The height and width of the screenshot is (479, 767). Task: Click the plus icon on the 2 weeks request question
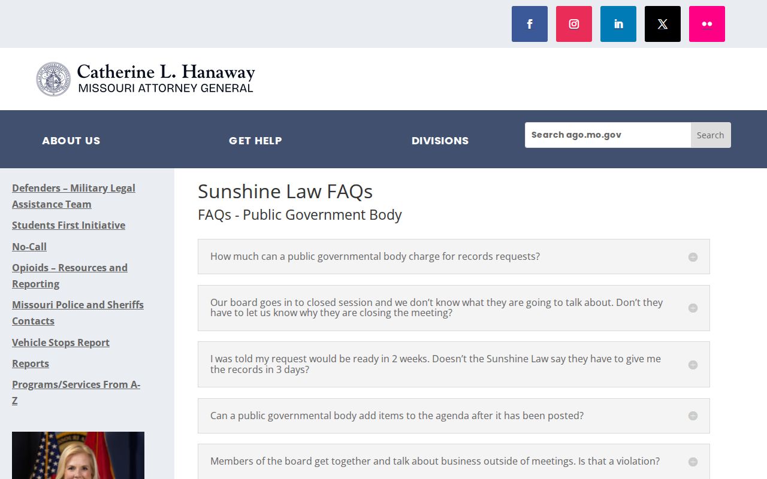point(693,365)
